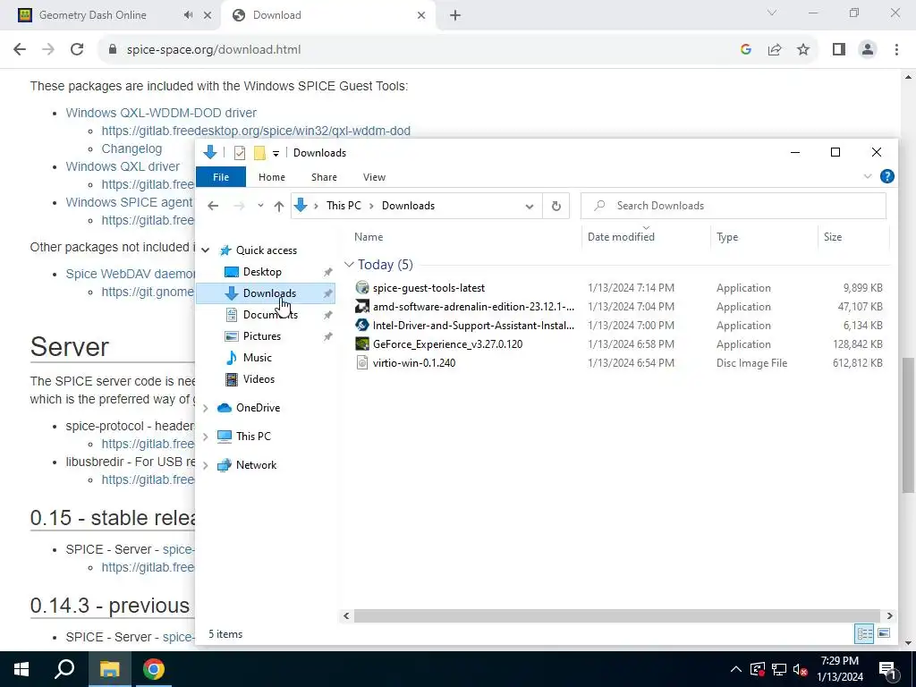The width and height of the screenshot is (916, 687).
Task: Open Explorer help question mark
Action: (x=886, y=176)
